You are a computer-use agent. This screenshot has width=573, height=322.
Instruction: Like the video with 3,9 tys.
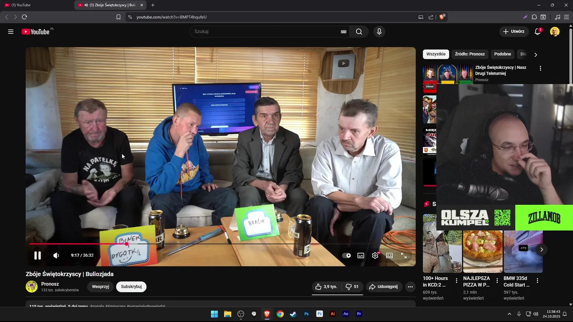click(326, 287)
